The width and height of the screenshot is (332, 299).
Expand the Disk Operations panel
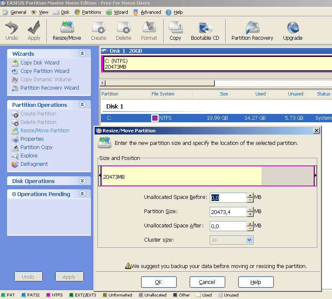coord(82,180)
